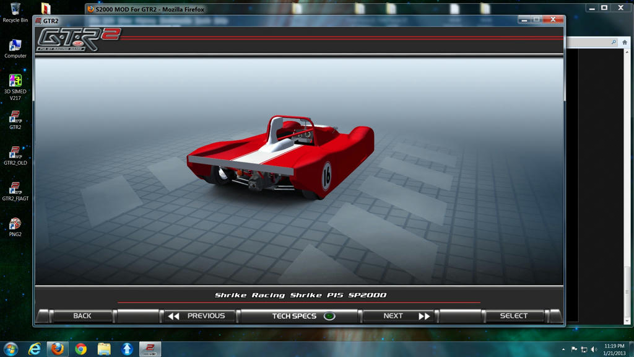634x357 pixels.
Task: Open the Recycle Bin desktop icon
Action: pos(15,13)
